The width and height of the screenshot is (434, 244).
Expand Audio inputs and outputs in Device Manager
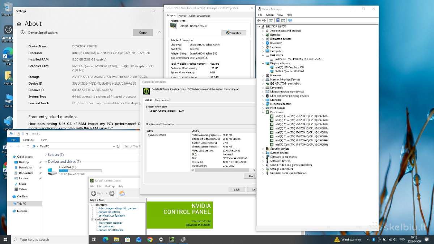click(x=263, y=31)
